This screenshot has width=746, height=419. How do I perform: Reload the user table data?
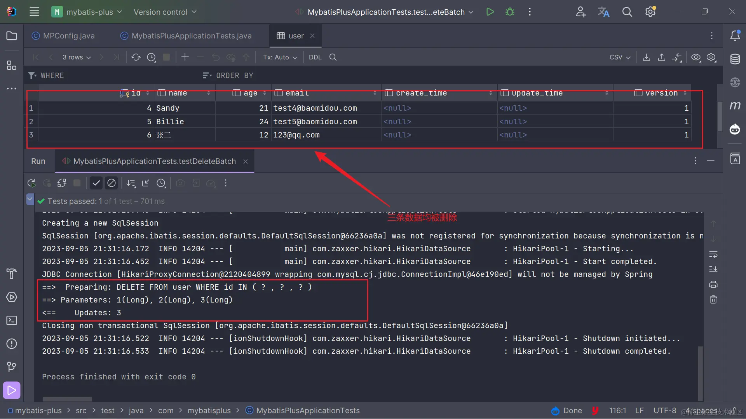pos(136,57)
